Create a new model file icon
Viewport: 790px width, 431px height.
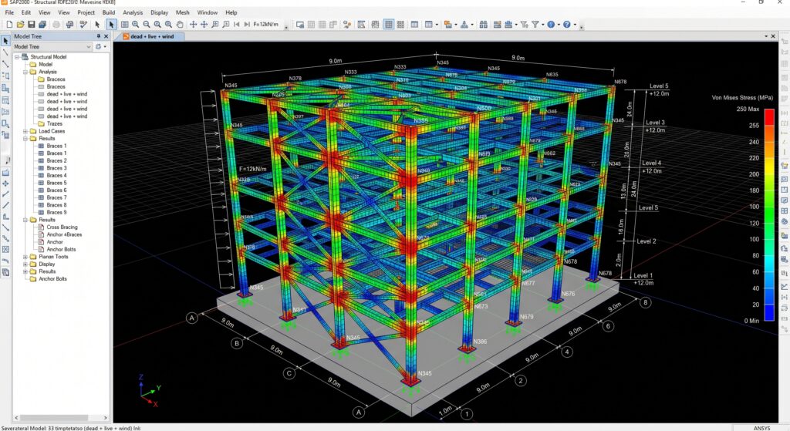[9, 24]
